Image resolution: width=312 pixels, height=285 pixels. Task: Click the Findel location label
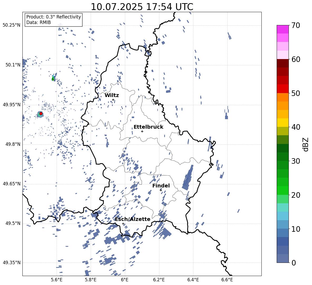pyautogui.click(x=161, y=186)
